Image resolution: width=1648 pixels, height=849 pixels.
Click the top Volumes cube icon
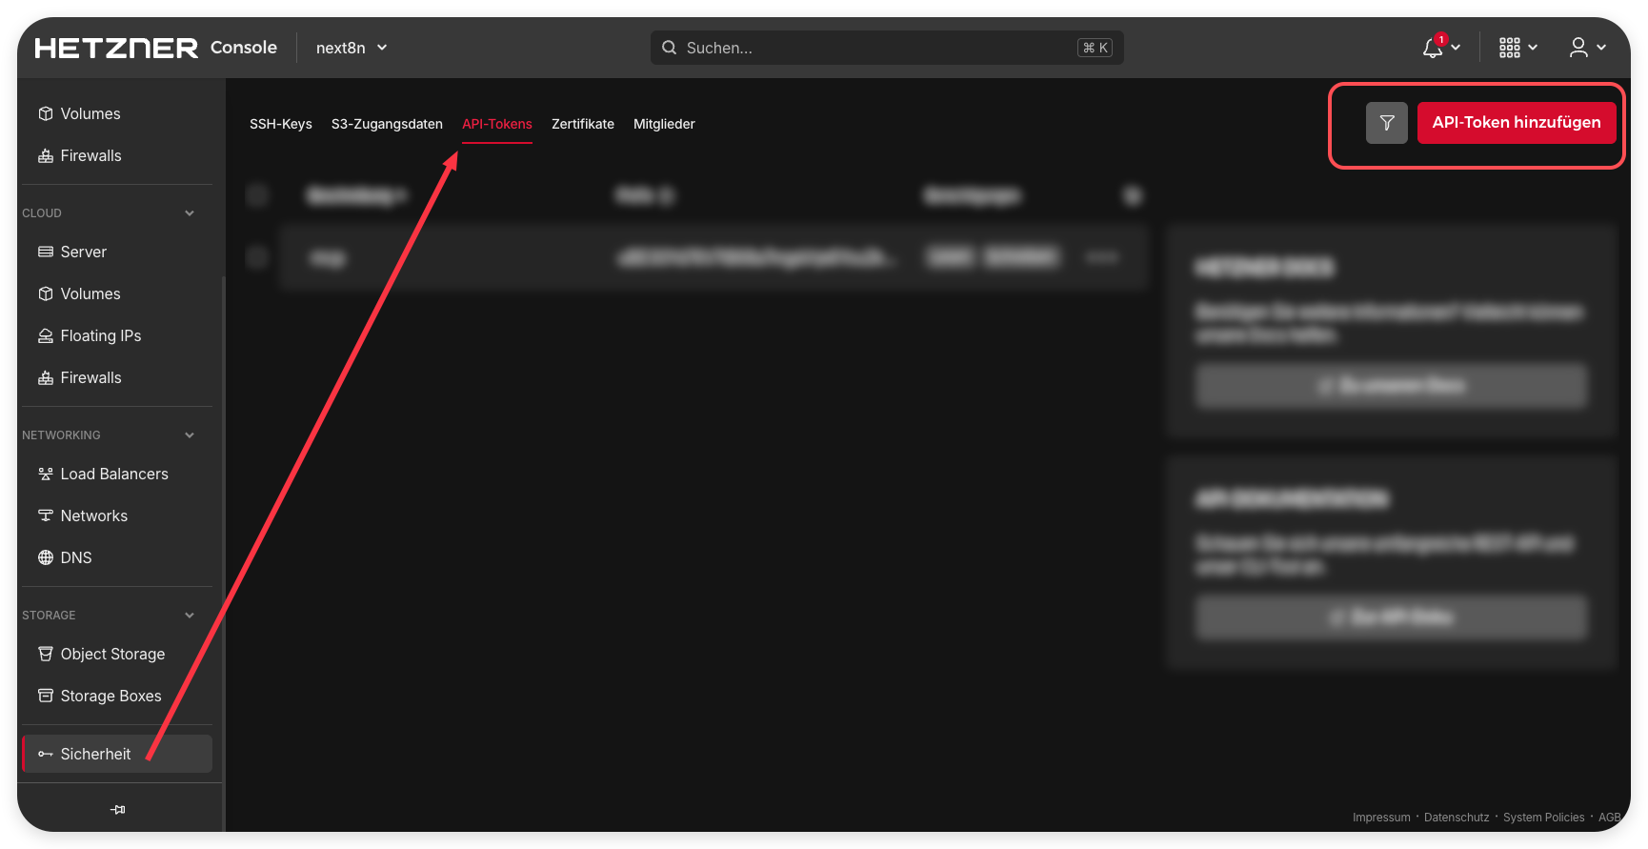[x=45, y=113]
